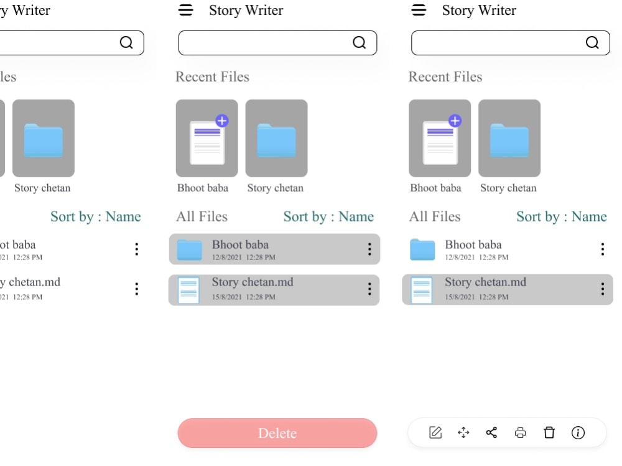Screen dimensions: 622x466
Task: Change Sort by : Name on the bottom-toolbar screen
Action: (x=561, y=217)
